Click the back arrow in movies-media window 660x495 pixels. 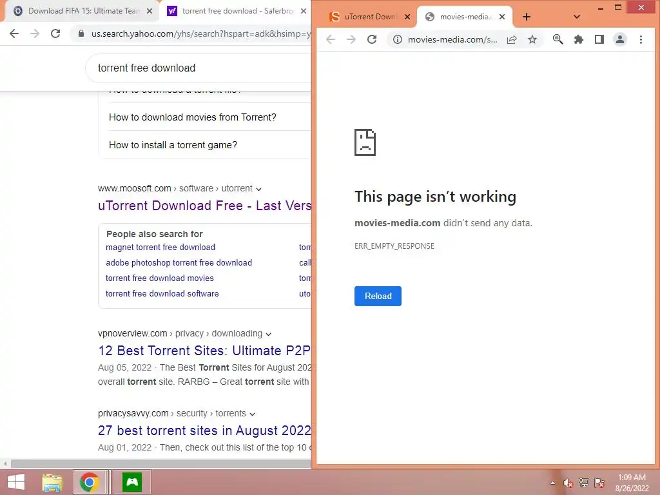[331, 39]
